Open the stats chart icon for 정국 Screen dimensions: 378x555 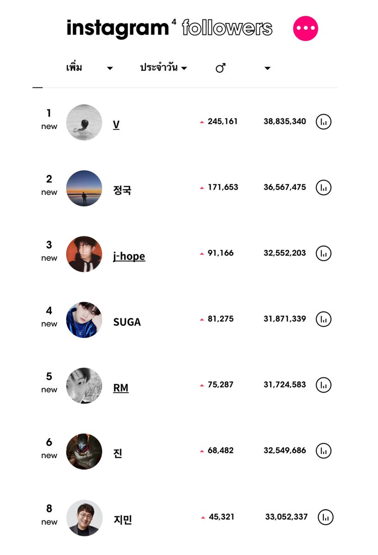(323, 187)
